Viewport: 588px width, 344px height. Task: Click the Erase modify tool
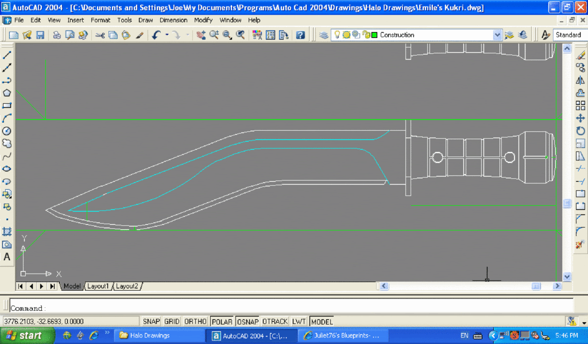(581, 56)
